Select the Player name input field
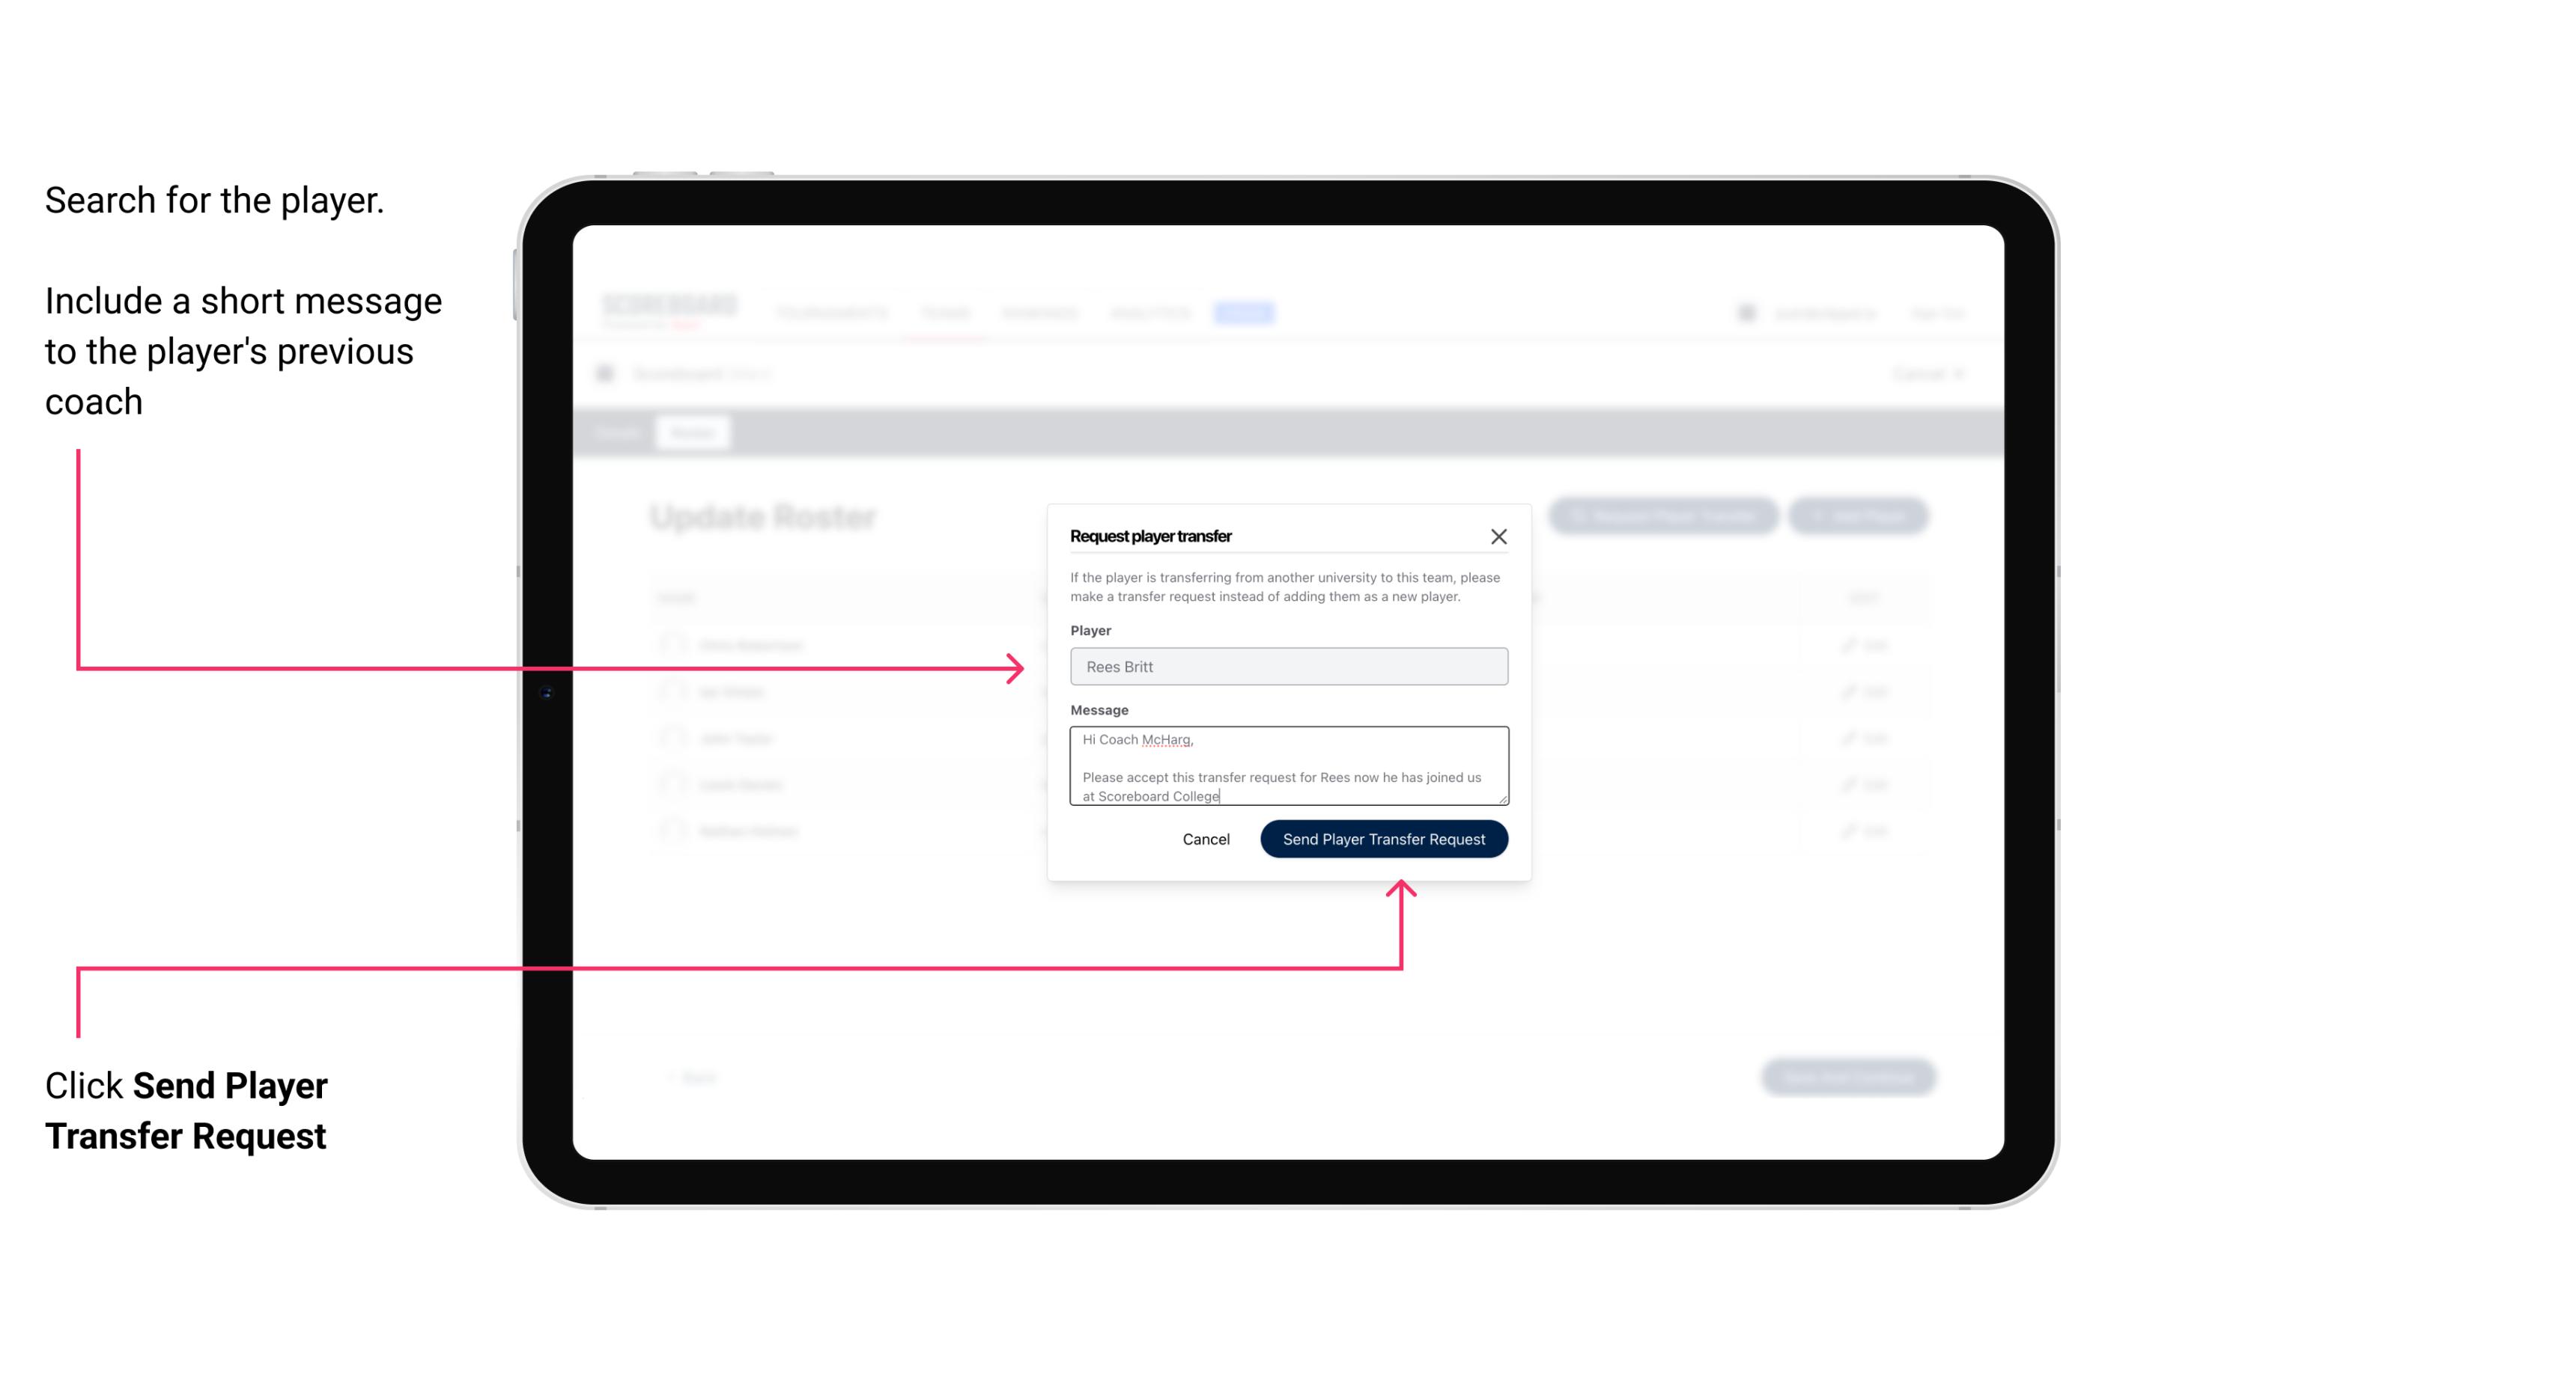 click(x=1286, y=667)
